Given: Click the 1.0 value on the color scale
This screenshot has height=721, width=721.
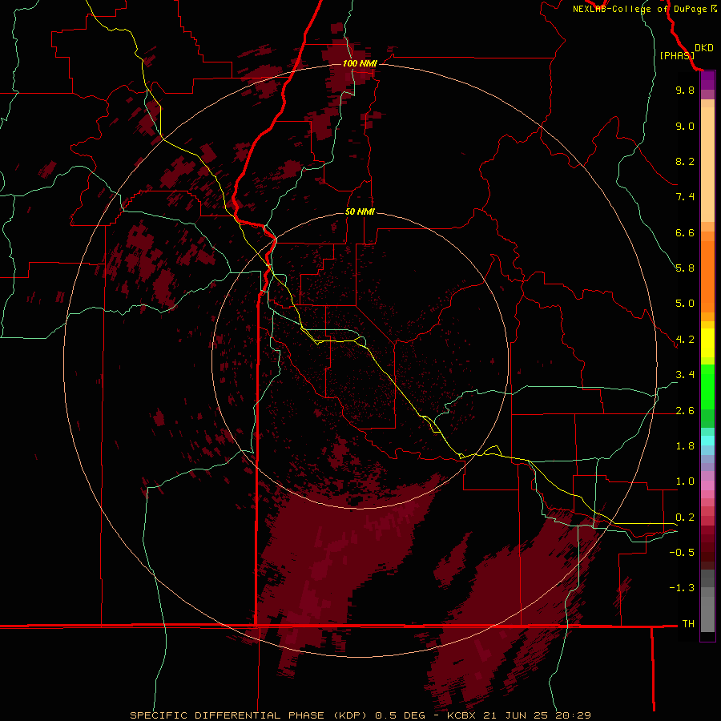Looking at the screenshot, I should coord(685,481).
